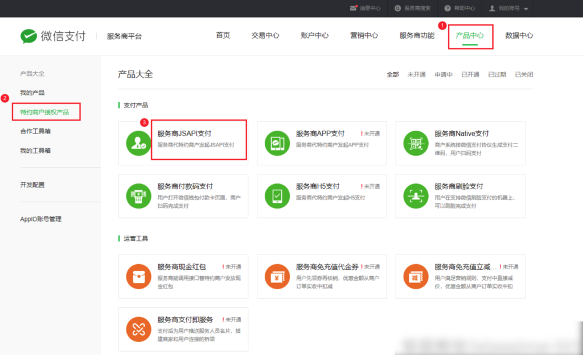The image size is (583, 355).
Task: Click the 服务商刷脸支付 face scan icon
Action: 416,196
